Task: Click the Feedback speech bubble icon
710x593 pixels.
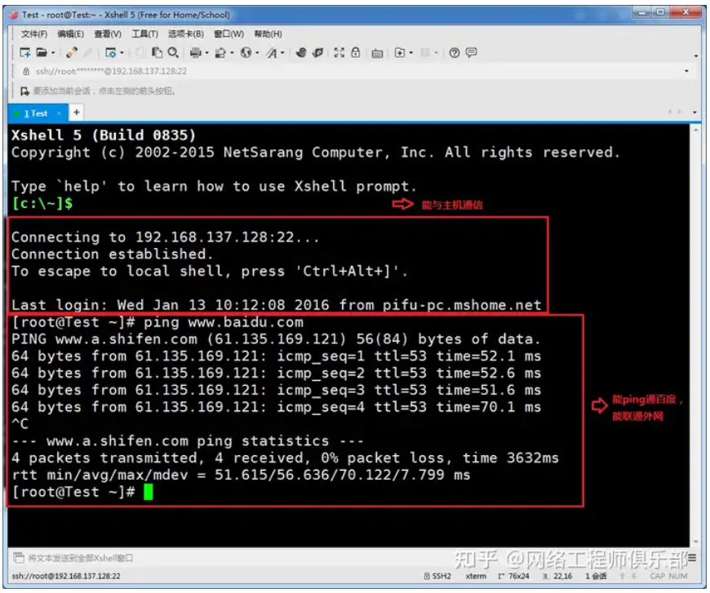Action: click(x=472, y=52)
